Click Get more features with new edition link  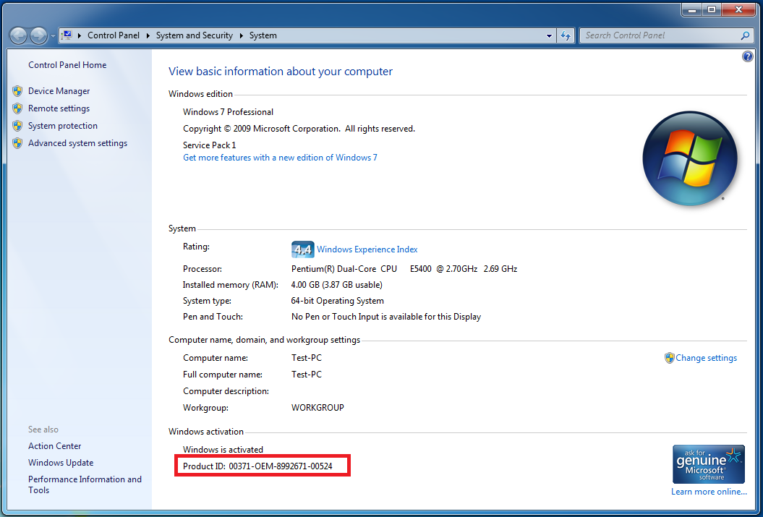(x=280, y=158)
